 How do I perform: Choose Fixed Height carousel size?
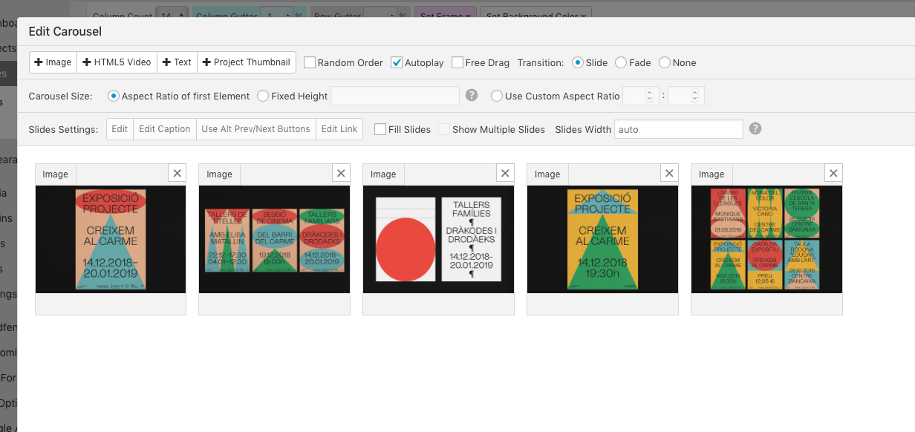click(263, 96)
